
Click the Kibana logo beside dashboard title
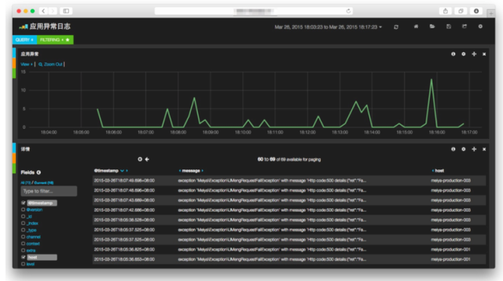23,27
